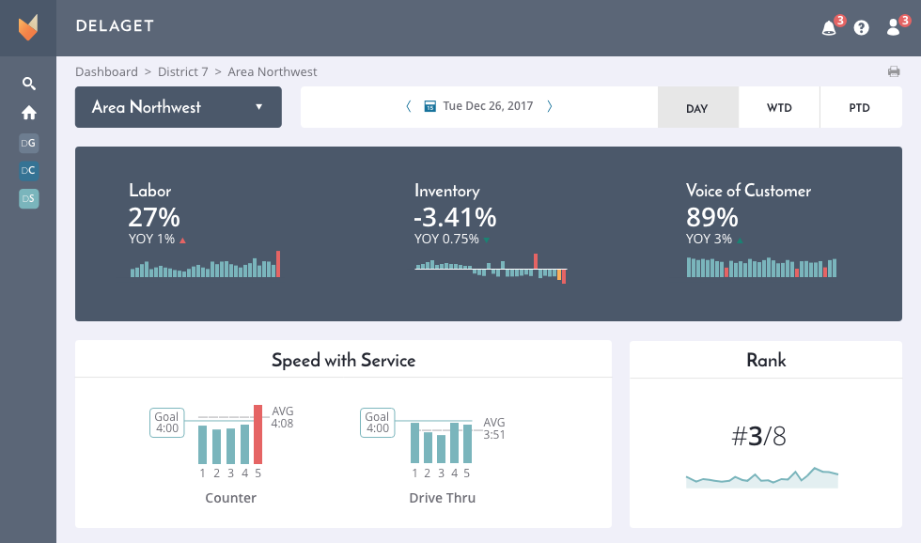Select the DC app icon in sidebar

point(28,170)
